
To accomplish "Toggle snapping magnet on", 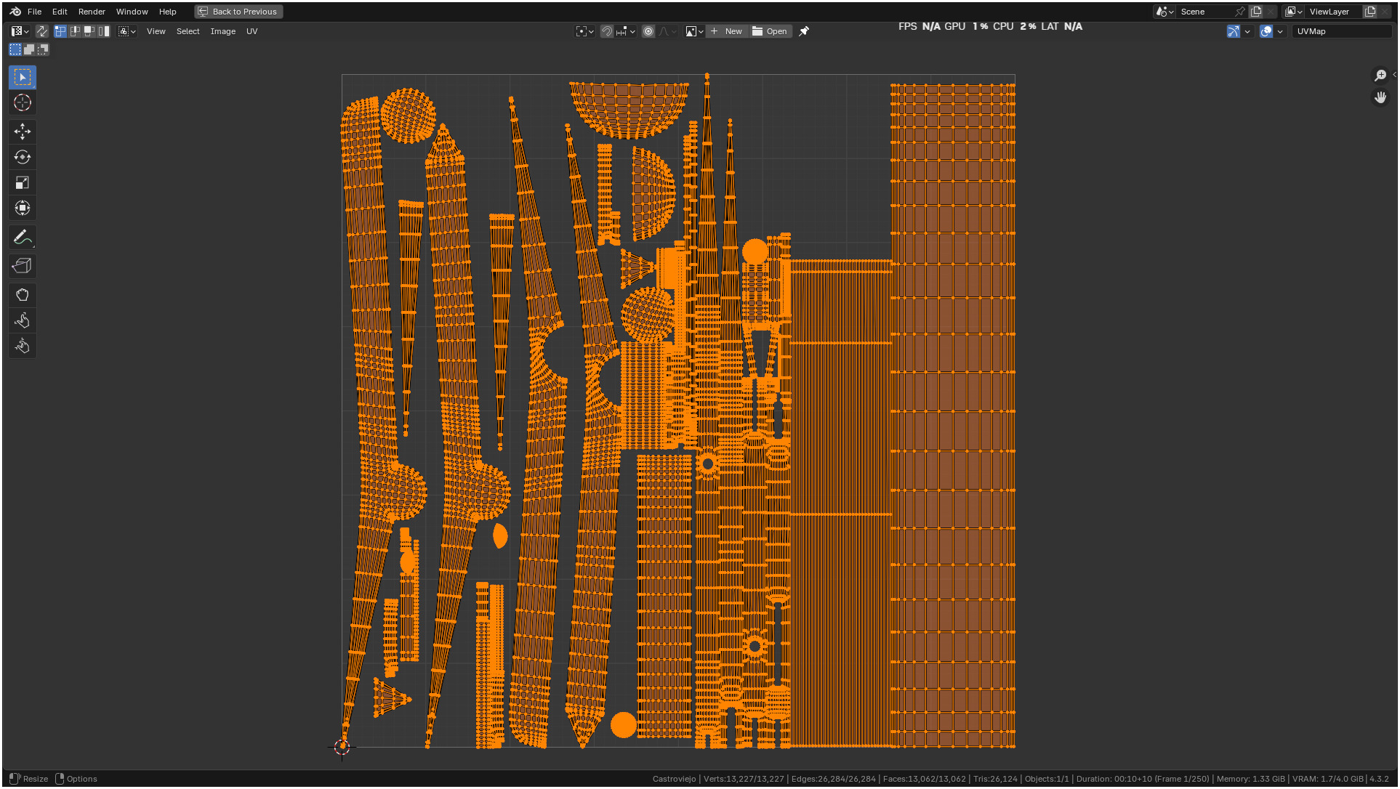I will tap(607, 31).
